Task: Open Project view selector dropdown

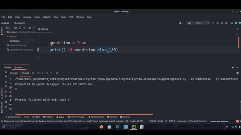Action: [8, 28]
